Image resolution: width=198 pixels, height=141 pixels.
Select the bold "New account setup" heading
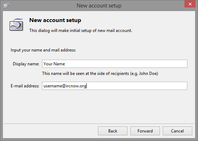pyautogui.click(x=55, y=20)
